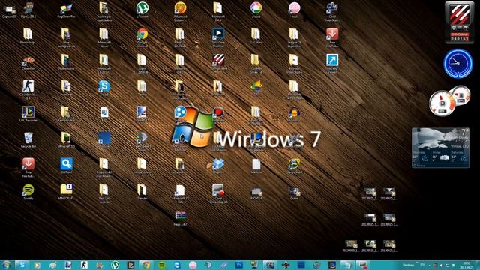This screenshot has width=480, height=270.
Task: Open the Counter-Strike 1.6 desktop icon
Action: click(28, 89)
